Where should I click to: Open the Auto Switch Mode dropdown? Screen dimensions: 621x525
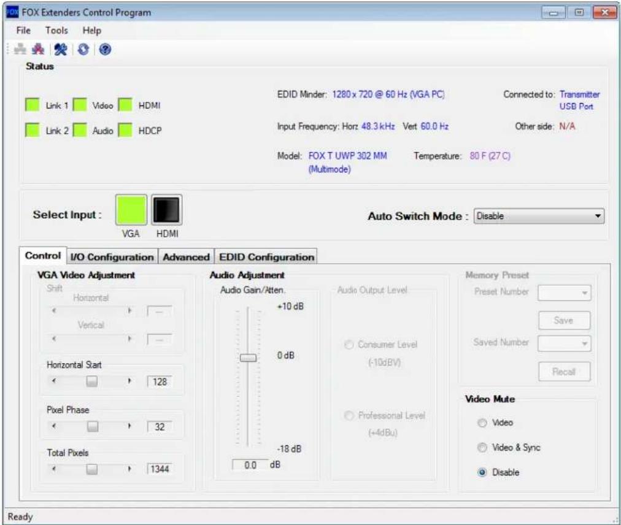pyautogui.click(x=539, y=216)
